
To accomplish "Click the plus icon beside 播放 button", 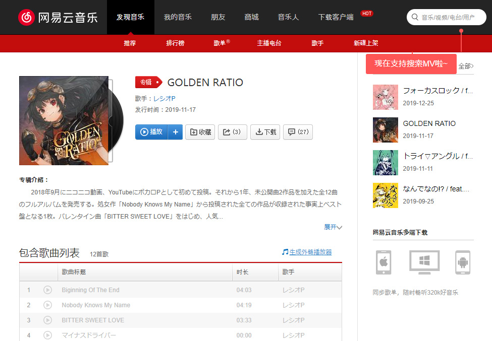I will [175, 132].
